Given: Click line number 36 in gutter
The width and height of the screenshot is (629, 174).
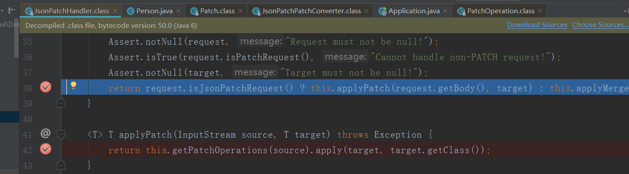Looking at the screenshot, I should tap(27, 58).
